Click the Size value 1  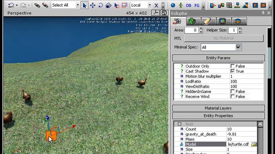(x=241, y=149)
